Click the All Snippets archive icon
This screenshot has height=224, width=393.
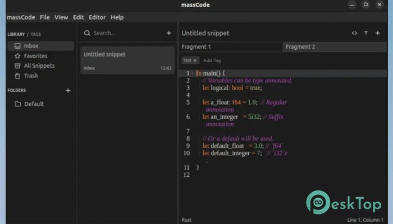(17, 66)
